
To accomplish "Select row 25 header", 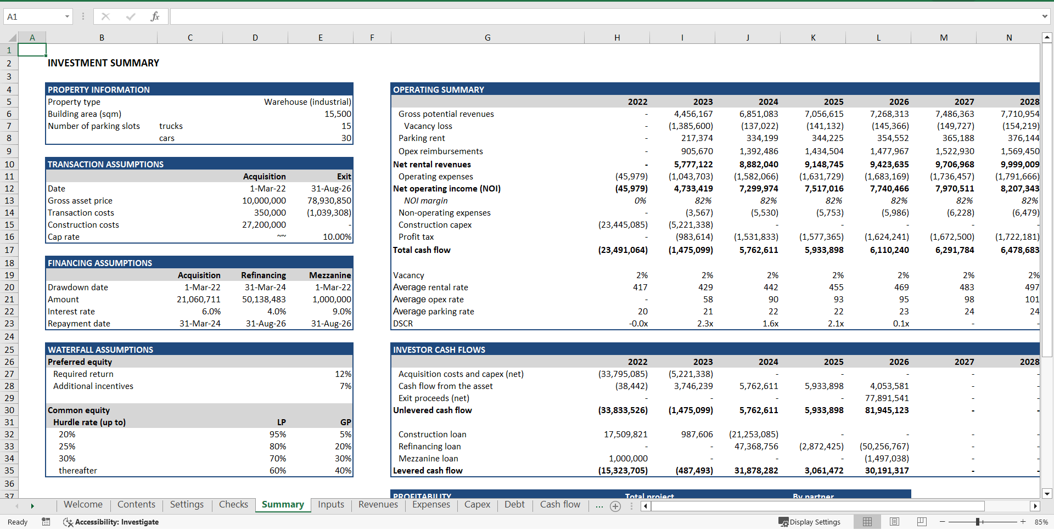I will point(9,349).
